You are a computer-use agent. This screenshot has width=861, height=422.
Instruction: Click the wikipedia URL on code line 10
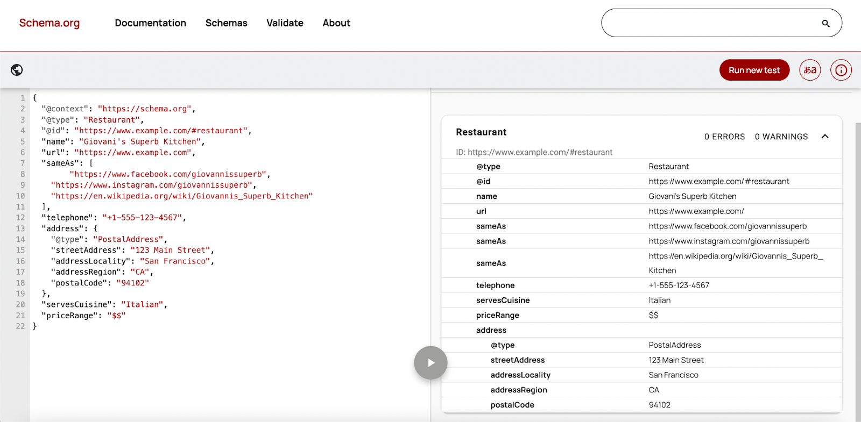pyautogui.click(x=182, y=196)
